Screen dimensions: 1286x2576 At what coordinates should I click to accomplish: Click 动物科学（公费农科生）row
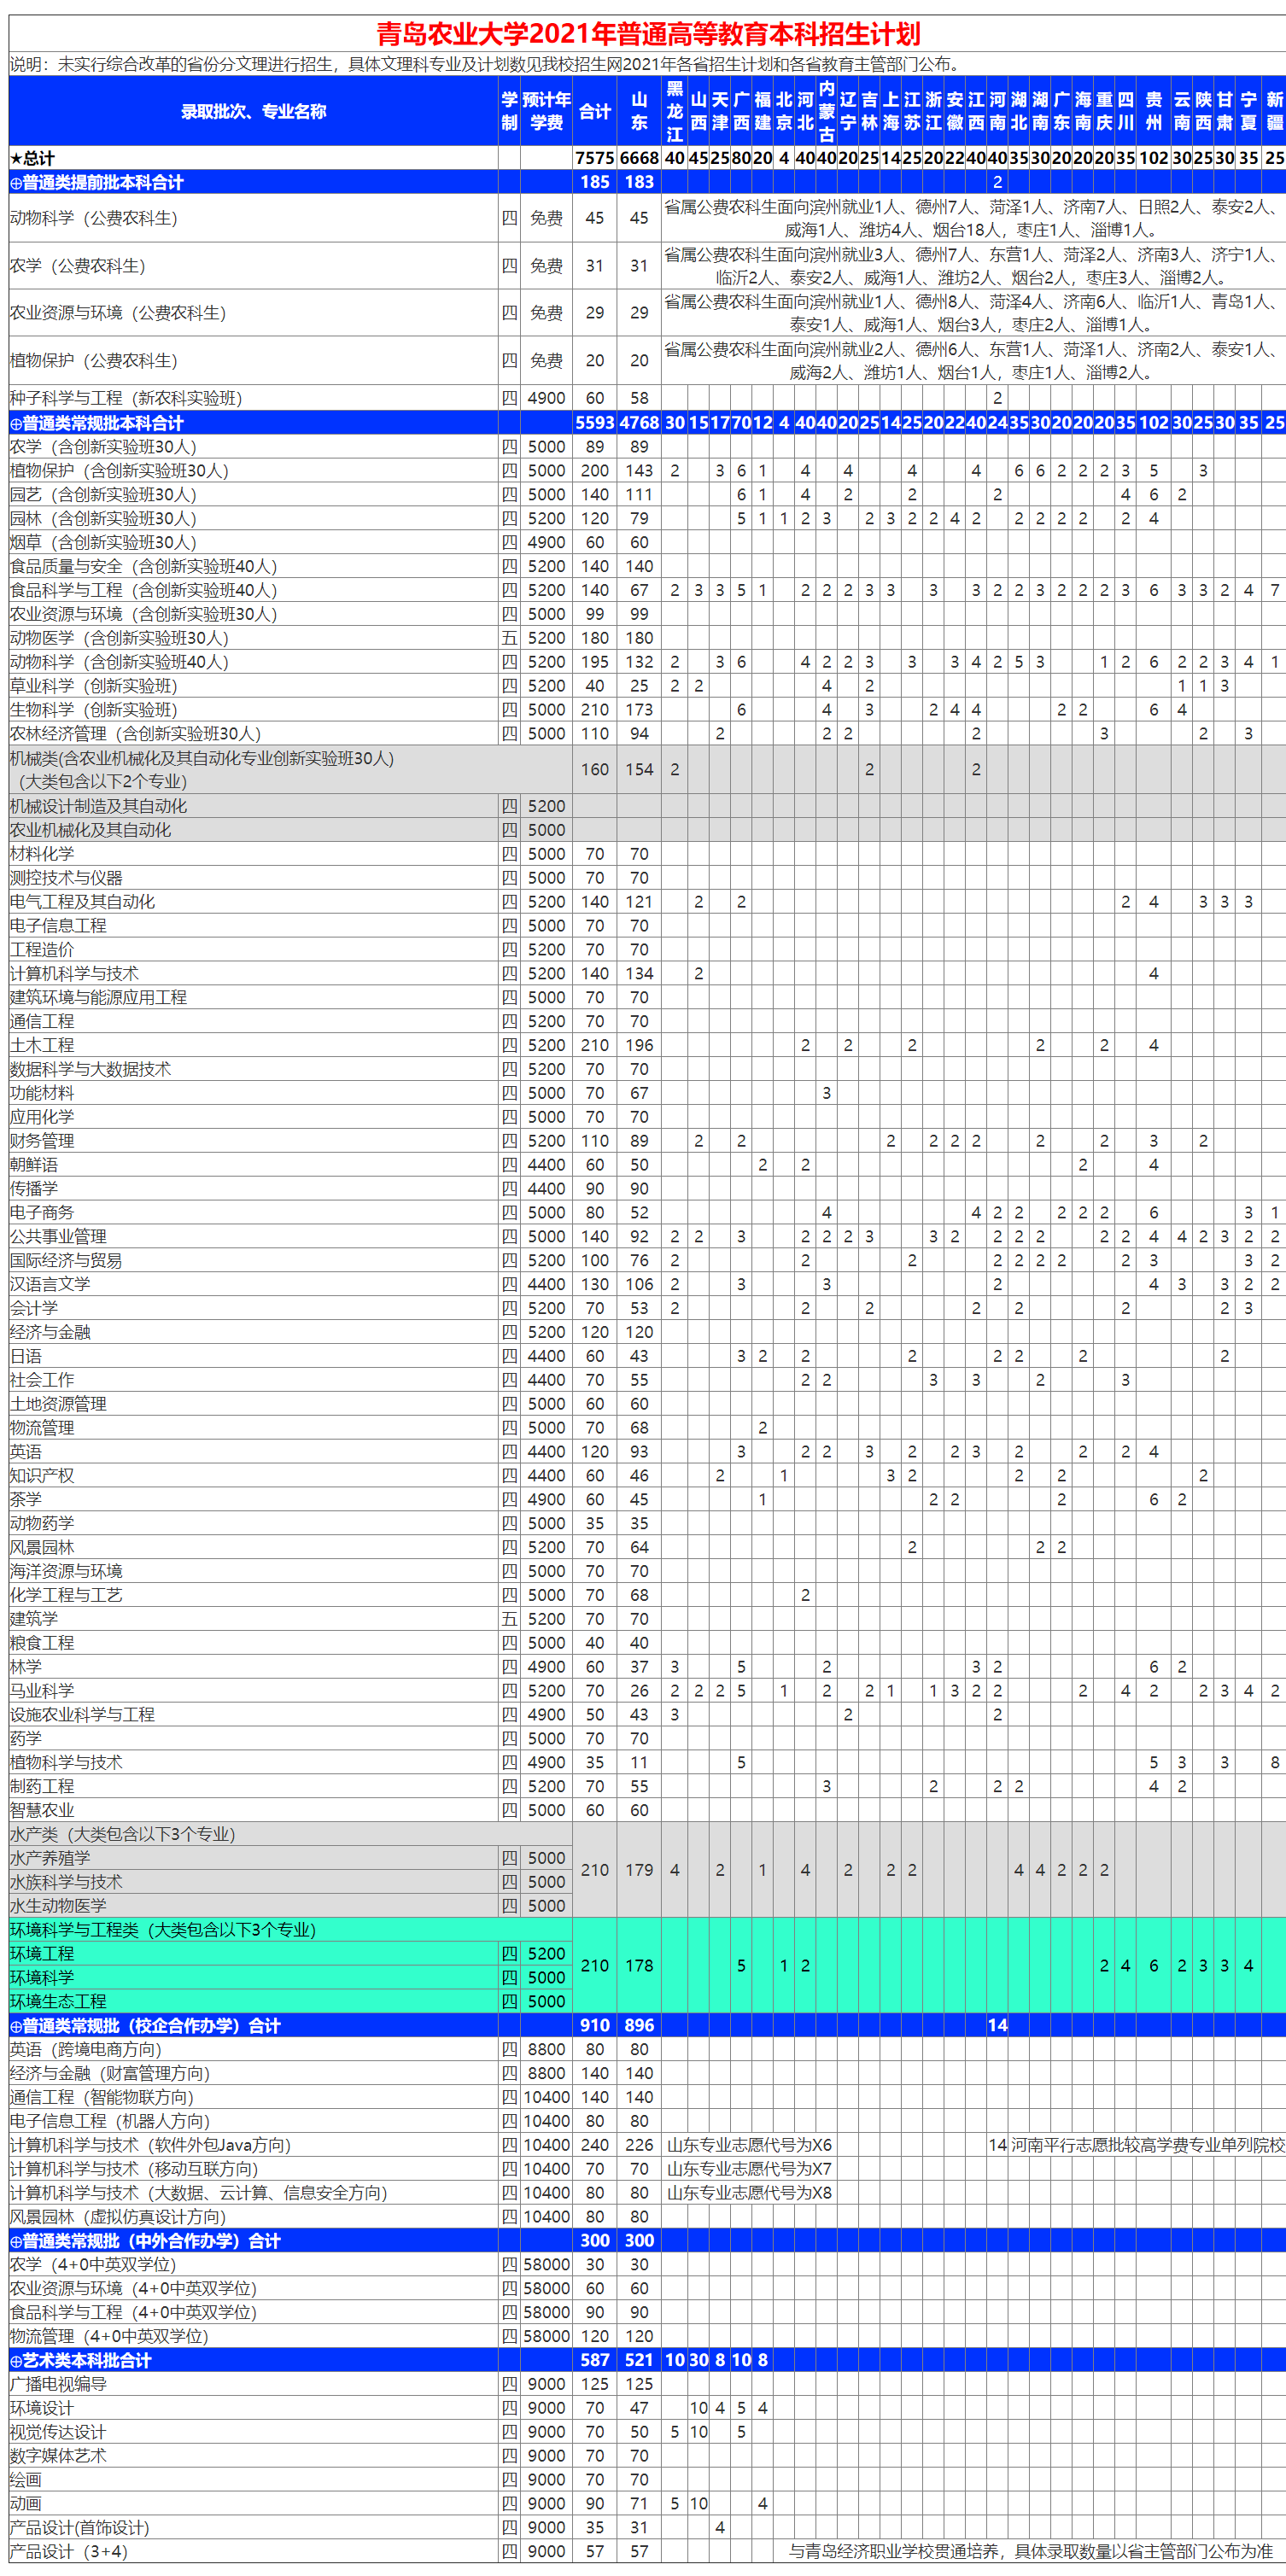[x=647, y=218]
